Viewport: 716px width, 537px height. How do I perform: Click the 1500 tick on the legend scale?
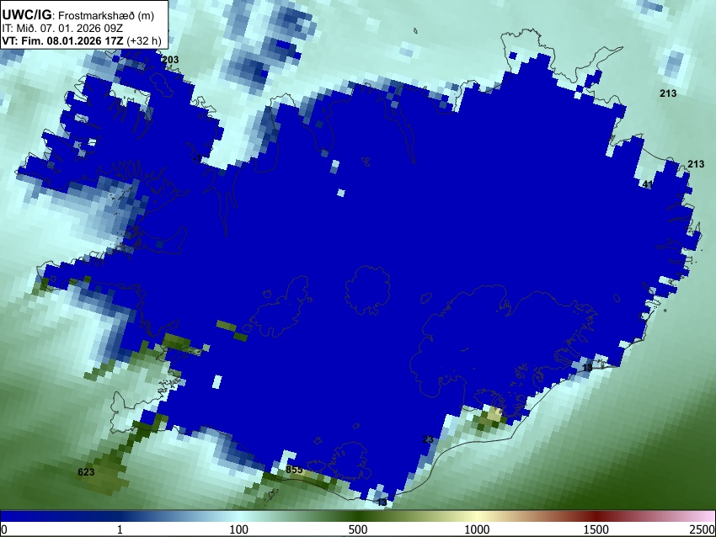point(596,529)
